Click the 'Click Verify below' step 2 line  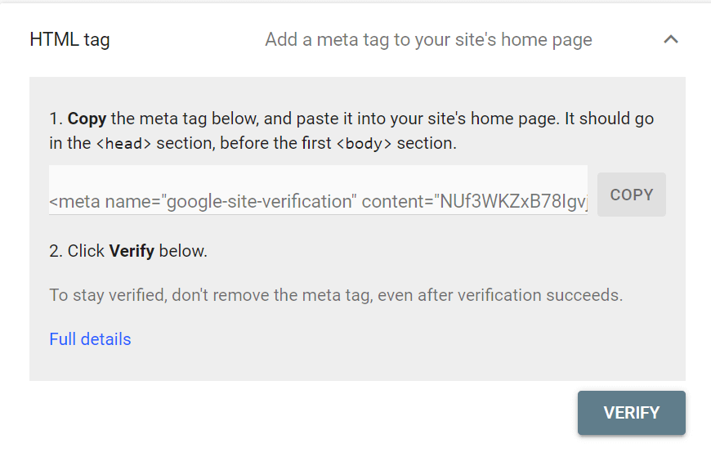(128, 251)
